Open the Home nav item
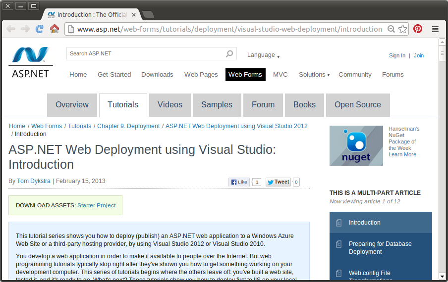 (78, 75)
